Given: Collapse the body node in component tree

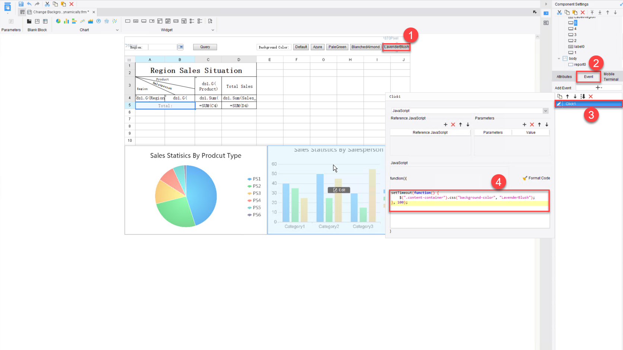Looking at the screenshot, I should point(559,58).
